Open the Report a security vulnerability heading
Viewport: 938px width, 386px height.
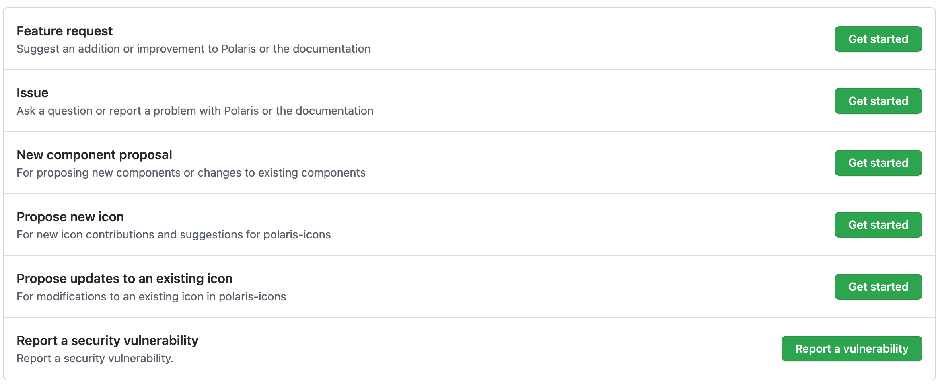tap(107, 340)
